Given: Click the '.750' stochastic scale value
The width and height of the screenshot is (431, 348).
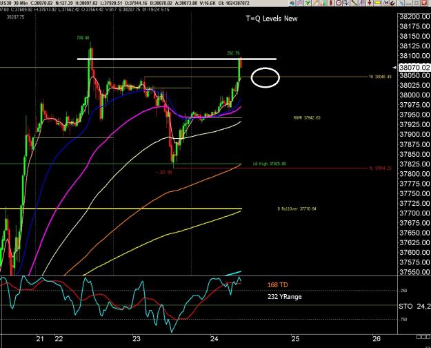Looking at the screenshot, I should tap(403, 320).
